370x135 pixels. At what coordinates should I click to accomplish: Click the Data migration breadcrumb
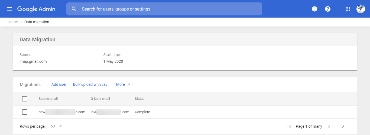pos(37,22)
